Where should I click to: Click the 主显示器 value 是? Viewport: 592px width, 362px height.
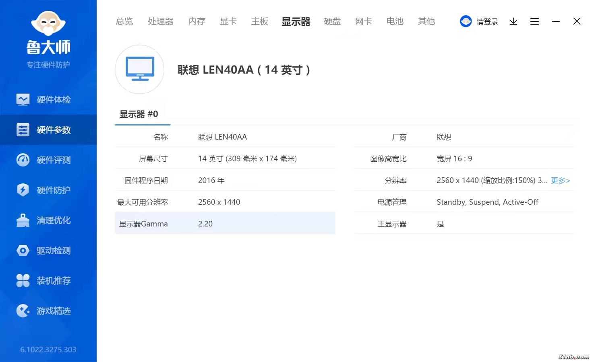coord(441,224)
